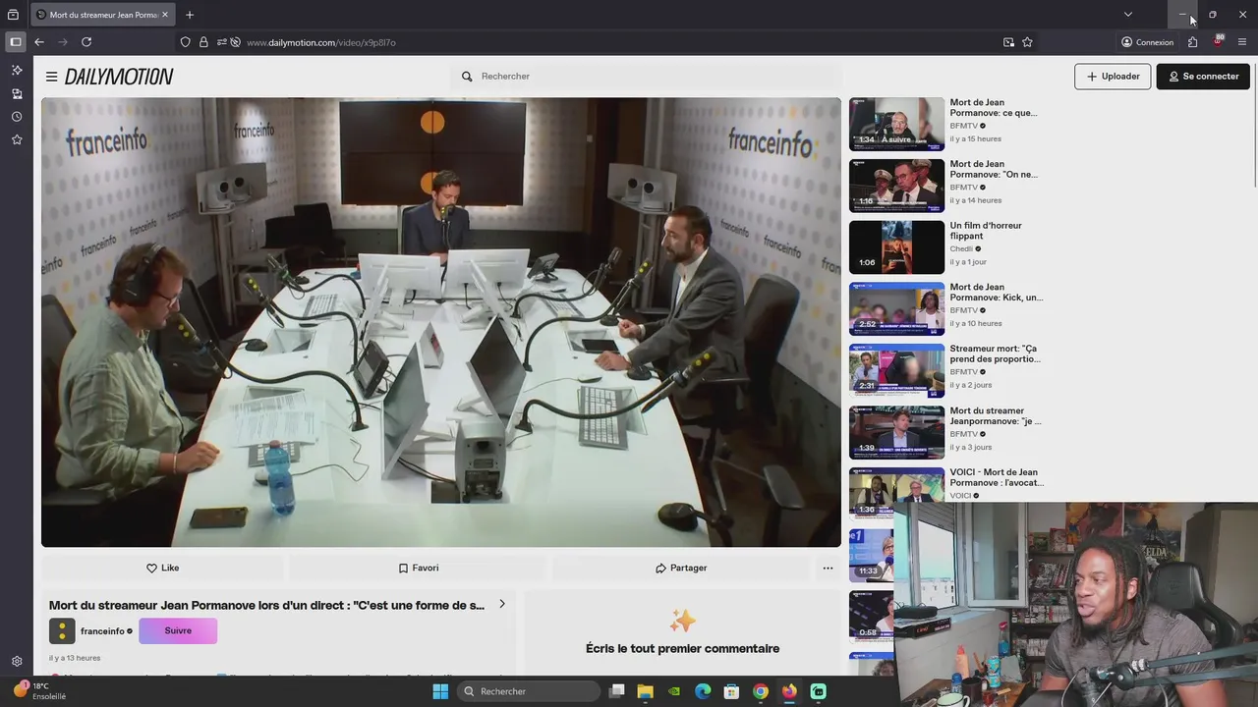Screen dimensions: 1258x707
Task: Click the Uploader button
Action: tap(1113, 77)
